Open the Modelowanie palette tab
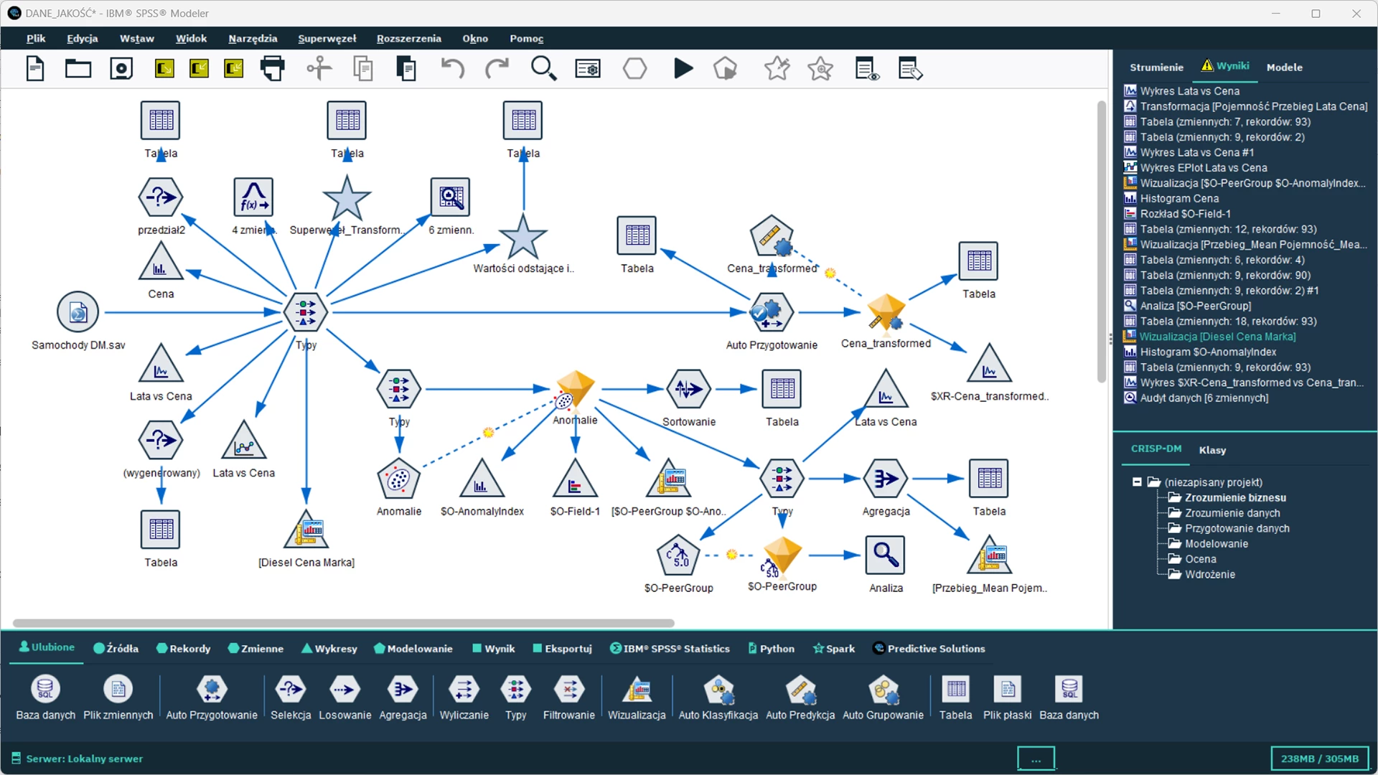This screenshot has height=775, width=1378. point(413,649)
